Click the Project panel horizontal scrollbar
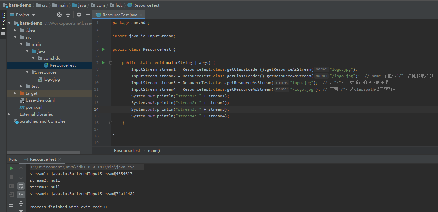 [44, 153]
